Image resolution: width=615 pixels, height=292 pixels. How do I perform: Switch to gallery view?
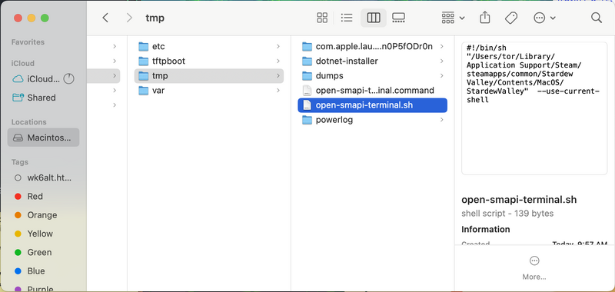point(398,18)
